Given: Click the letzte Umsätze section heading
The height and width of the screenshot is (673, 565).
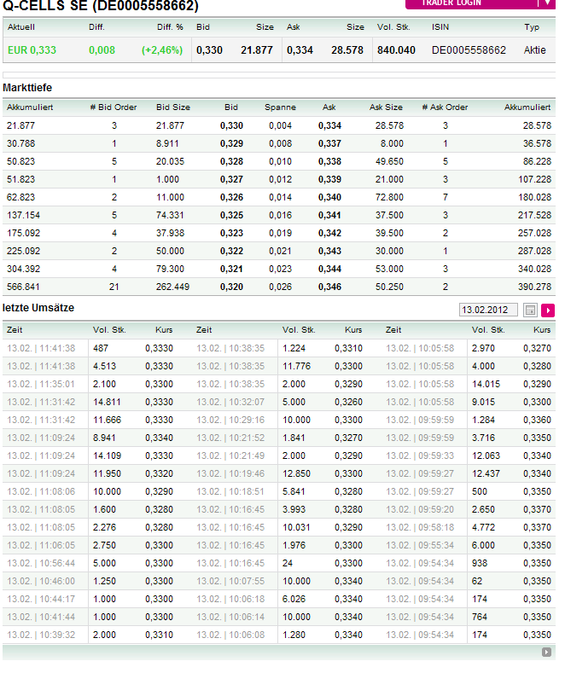Looking at the screenshot, I should point(38,308).
